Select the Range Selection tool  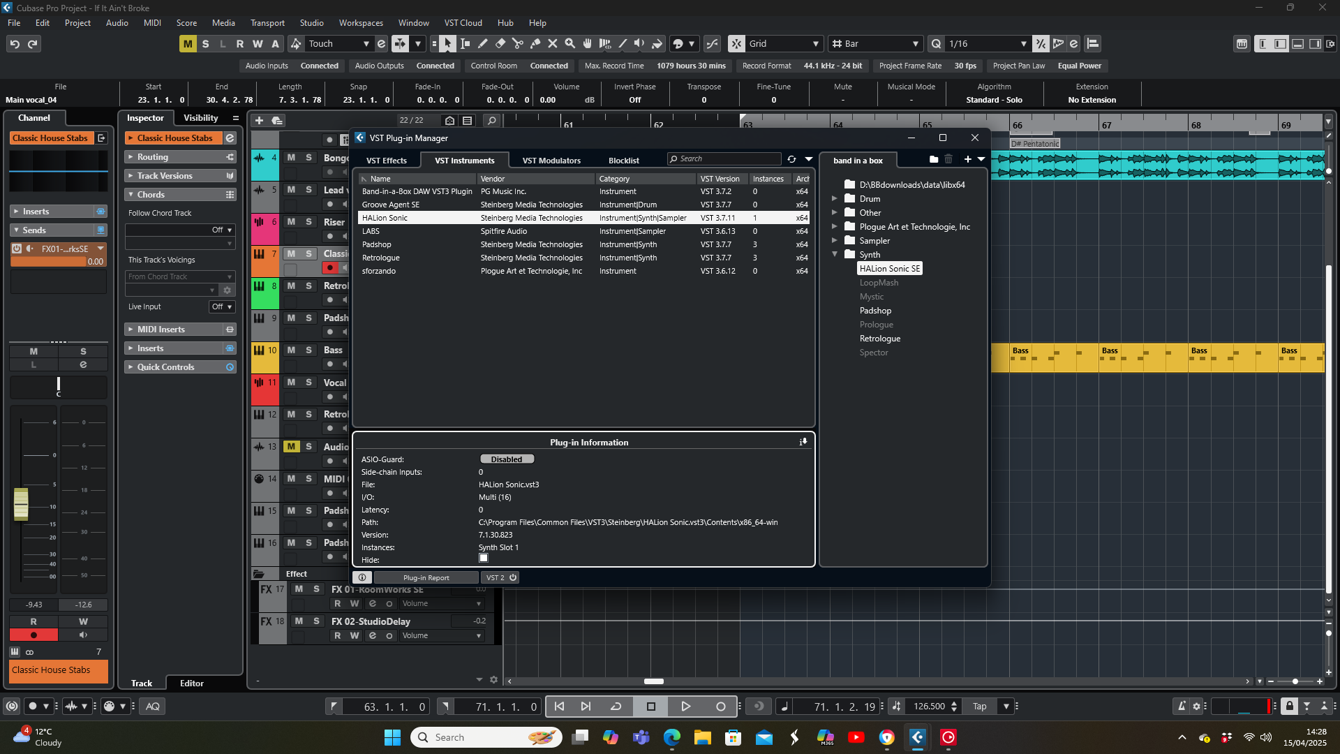pyautogui.click(x=465, y=44)
